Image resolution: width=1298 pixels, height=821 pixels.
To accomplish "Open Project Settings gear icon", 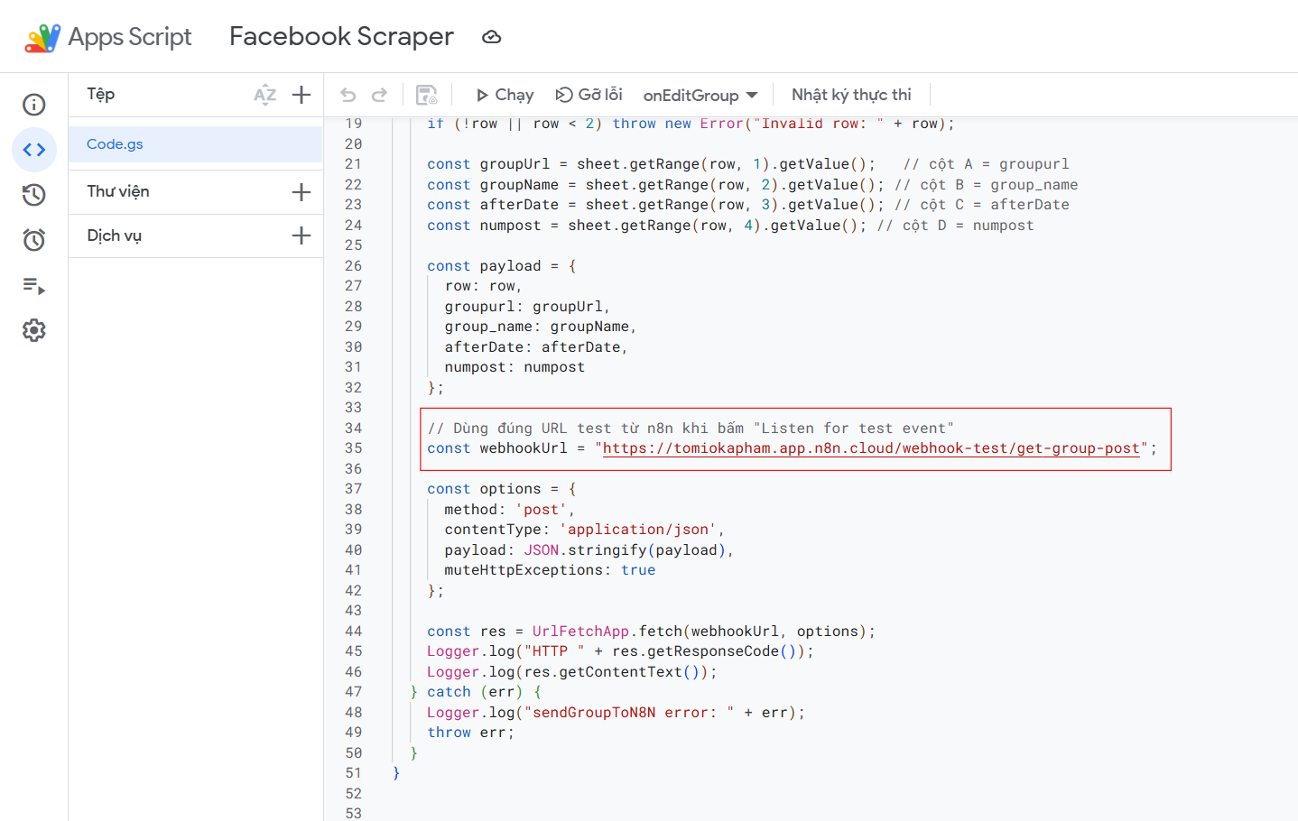I will coord(34,330).
